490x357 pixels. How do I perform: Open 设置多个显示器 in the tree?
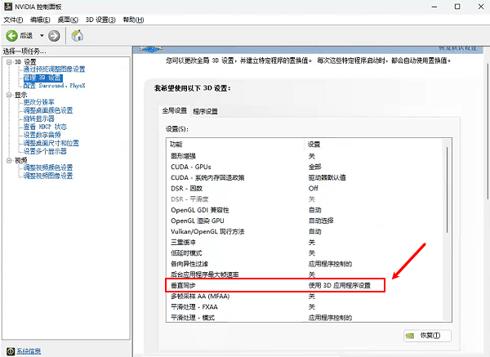pyautogui.click(x=45, y=151)
